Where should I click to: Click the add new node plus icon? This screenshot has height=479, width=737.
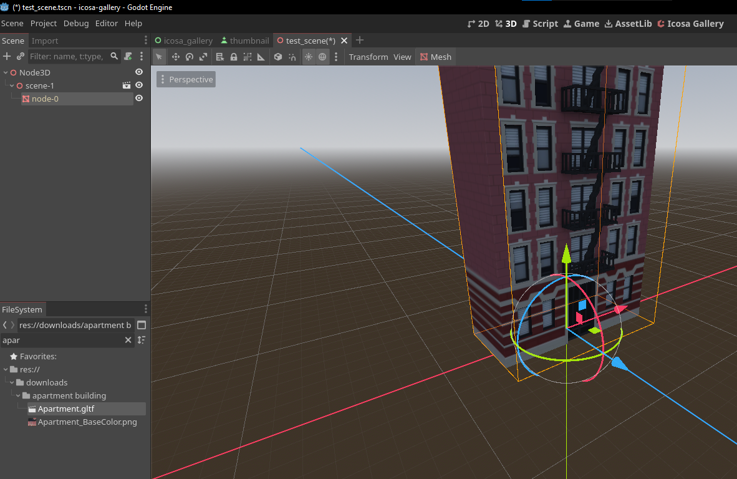tap(7, 56)
